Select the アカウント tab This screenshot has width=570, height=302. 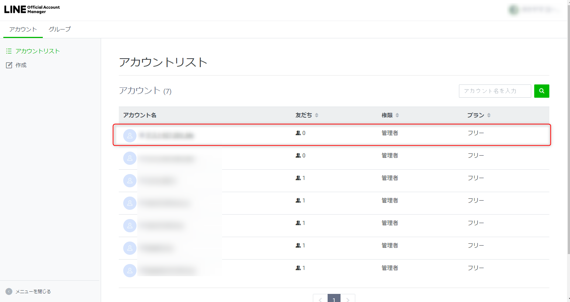coord(23,29)
